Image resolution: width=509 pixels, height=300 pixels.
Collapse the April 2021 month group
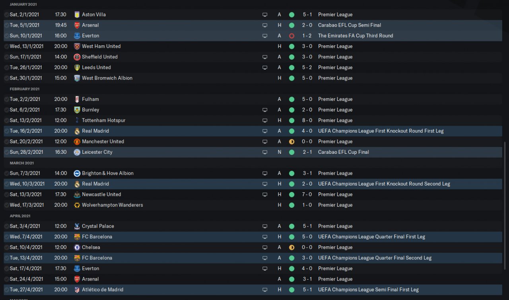[20, 216]
